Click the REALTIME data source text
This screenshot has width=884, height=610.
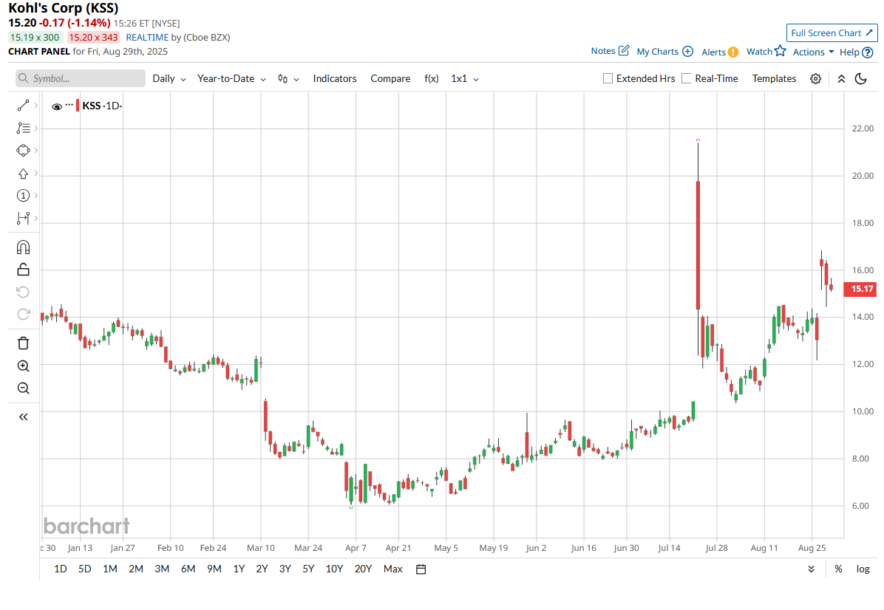click(x=147, y=37)
